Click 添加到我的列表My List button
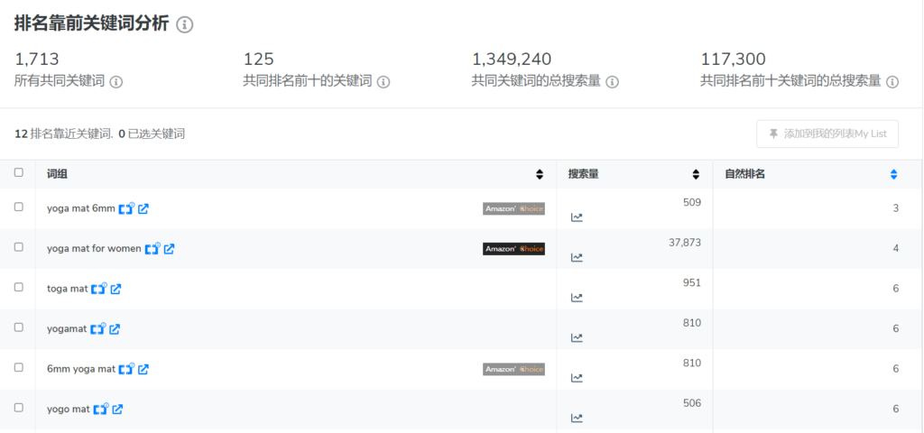The image size is (924, 433). coord(827,134)
